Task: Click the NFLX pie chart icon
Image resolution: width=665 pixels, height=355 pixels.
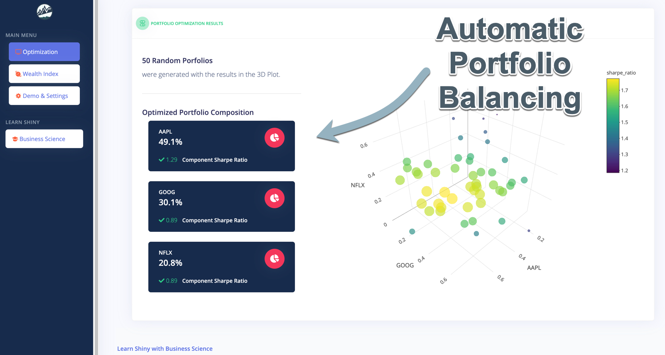Action: pos(275,259)
